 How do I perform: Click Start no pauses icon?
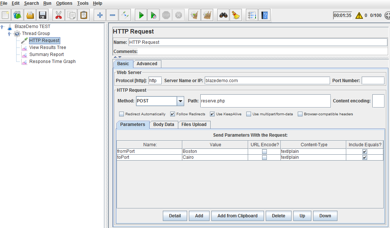153,15
